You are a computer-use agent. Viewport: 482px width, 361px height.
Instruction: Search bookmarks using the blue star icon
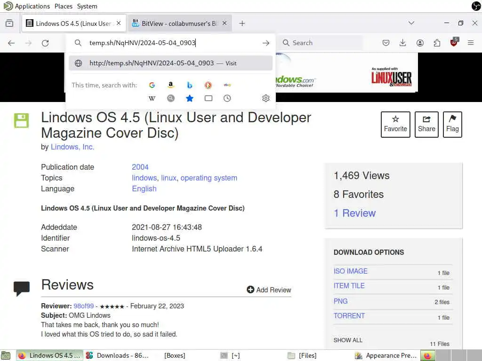[190, 98]
